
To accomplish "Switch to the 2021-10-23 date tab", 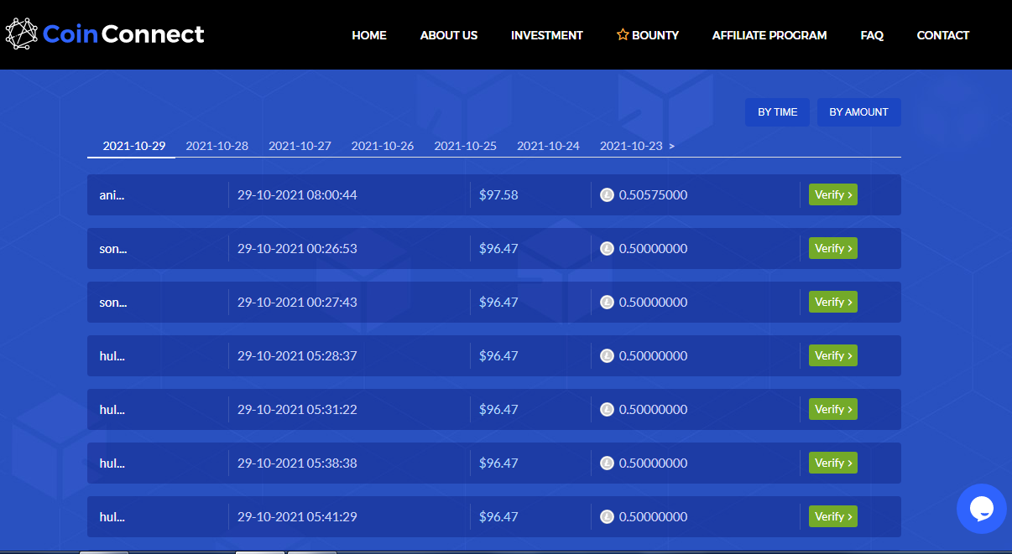I will tap(631, 146).
